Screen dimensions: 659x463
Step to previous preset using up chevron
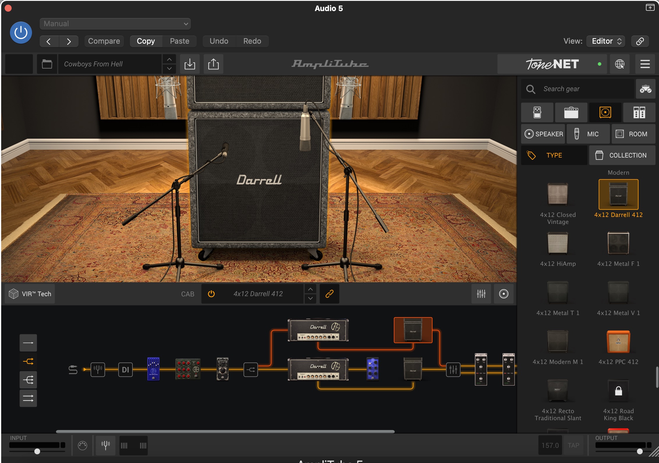point(169,59)
